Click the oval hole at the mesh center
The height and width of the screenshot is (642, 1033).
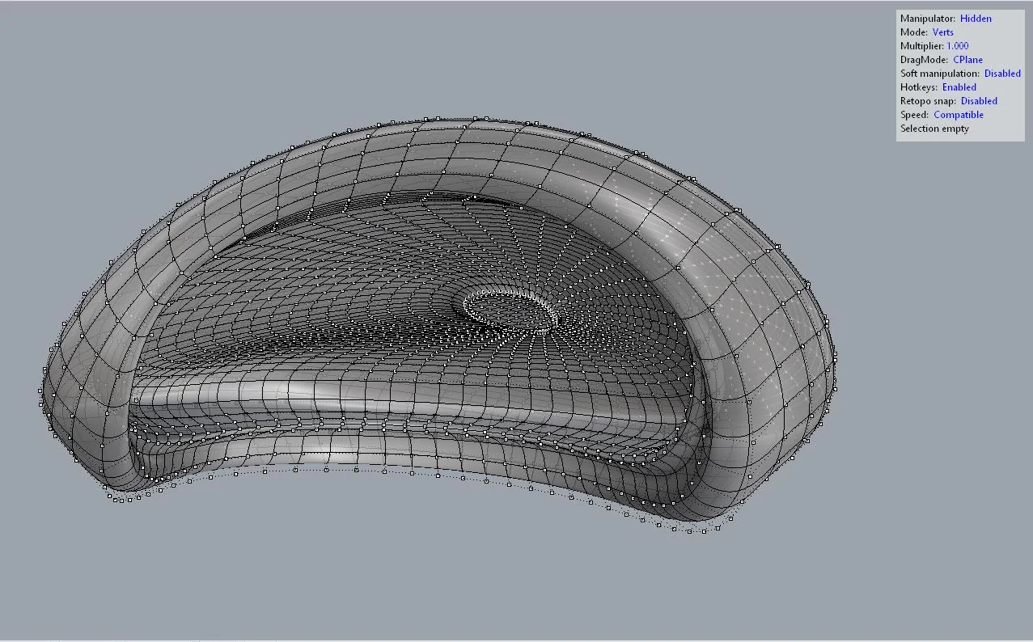click(511, 312)
